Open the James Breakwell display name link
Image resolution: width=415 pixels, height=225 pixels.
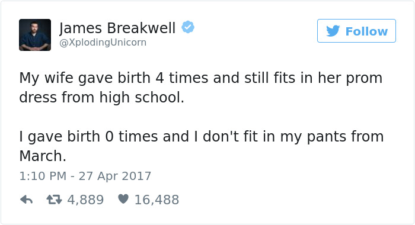pos(117,28)
